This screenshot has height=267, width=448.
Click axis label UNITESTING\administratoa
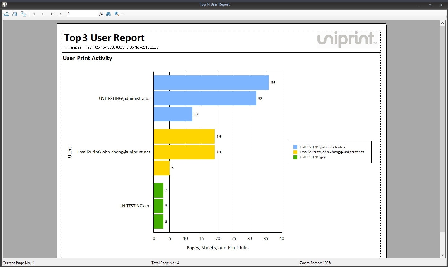point(125,98)
